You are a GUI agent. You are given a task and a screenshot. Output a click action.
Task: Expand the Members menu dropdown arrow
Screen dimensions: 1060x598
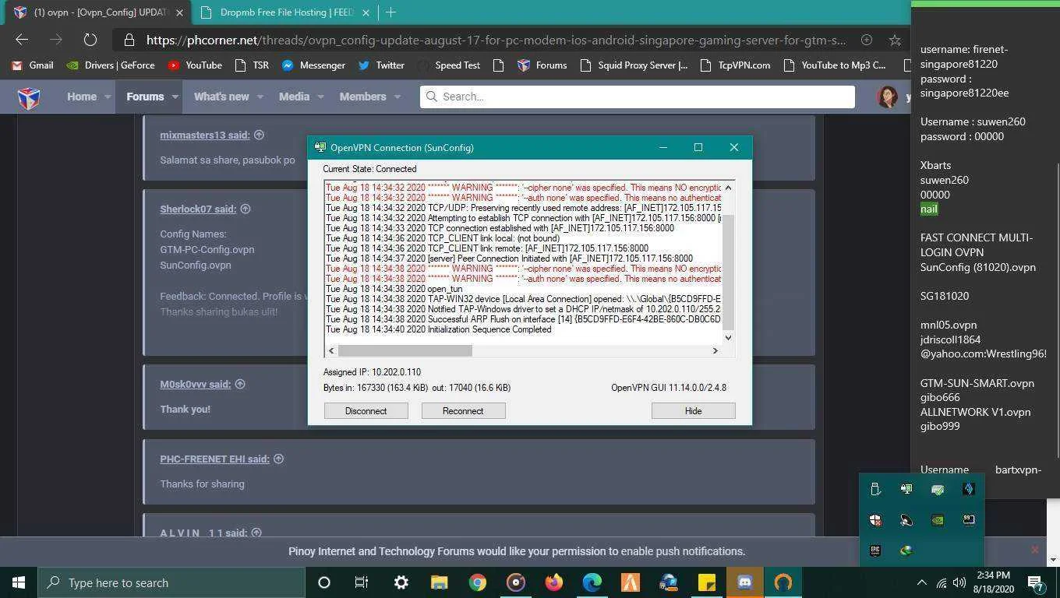397,97
